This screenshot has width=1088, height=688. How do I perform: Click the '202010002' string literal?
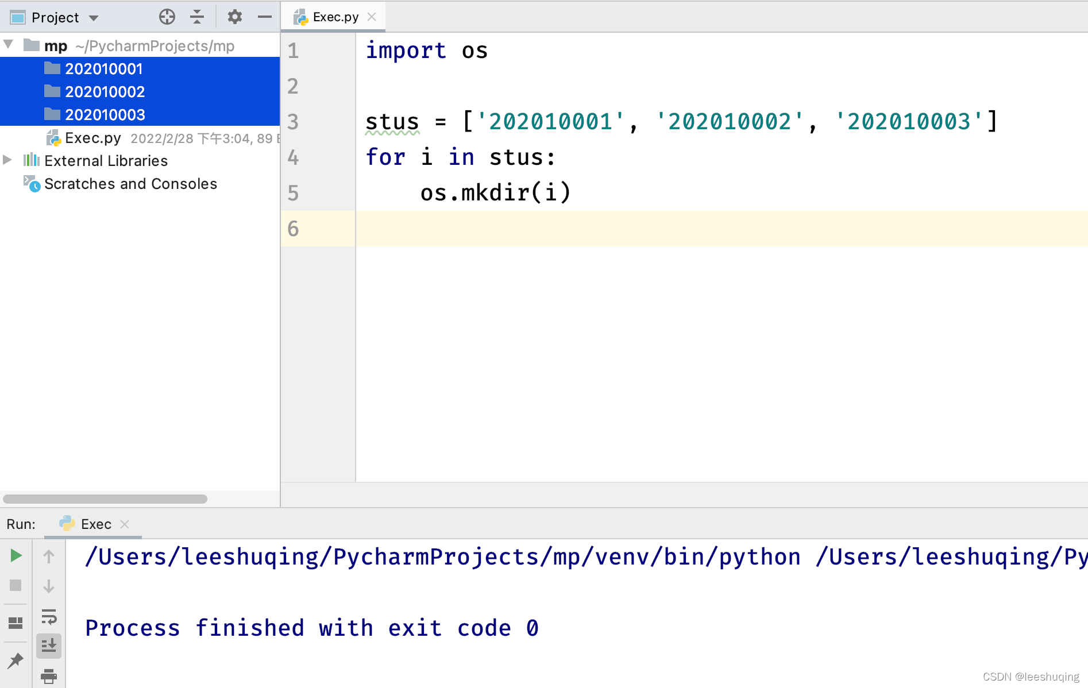(x=729, y=122)
